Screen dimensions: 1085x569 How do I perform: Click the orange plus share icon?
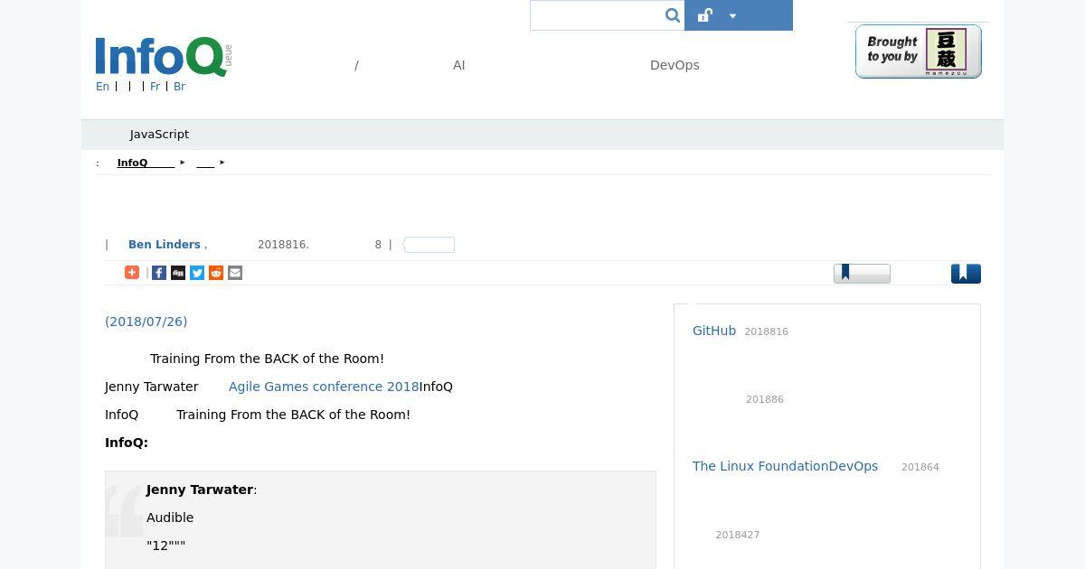coord(132,273)
